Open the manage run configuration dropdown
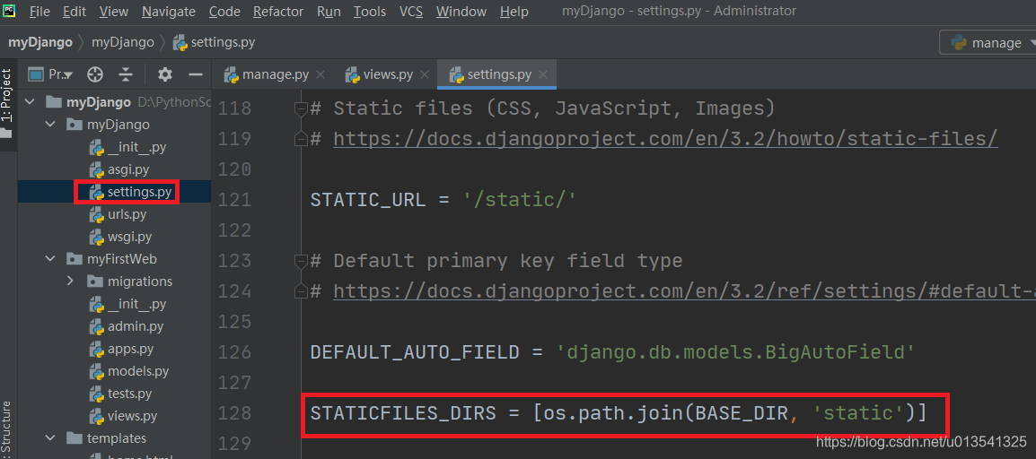This screenshot has width=1036, height=459. (x=989, y=43)
